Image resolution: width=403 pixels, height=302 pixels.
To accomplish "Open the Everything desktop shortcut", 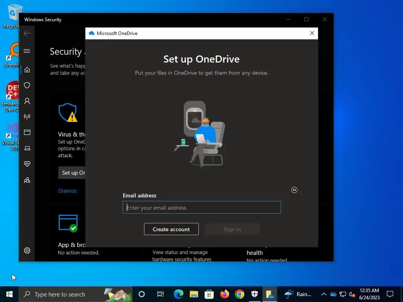I will pos(11,55).
